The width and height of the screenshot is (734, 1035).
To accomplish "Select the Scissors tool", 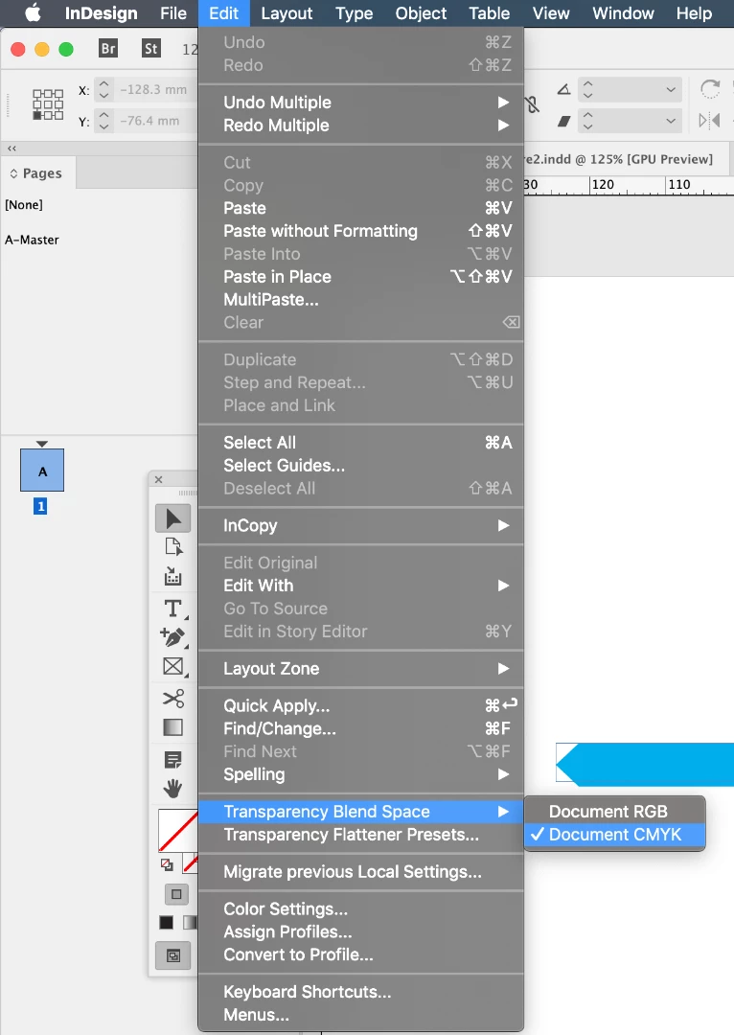I will click(x=172, y=698).
